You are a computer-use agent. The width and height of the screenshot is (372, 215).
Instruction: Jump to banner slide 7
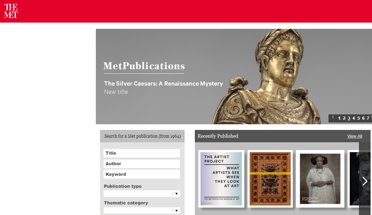tap(368, 118)
